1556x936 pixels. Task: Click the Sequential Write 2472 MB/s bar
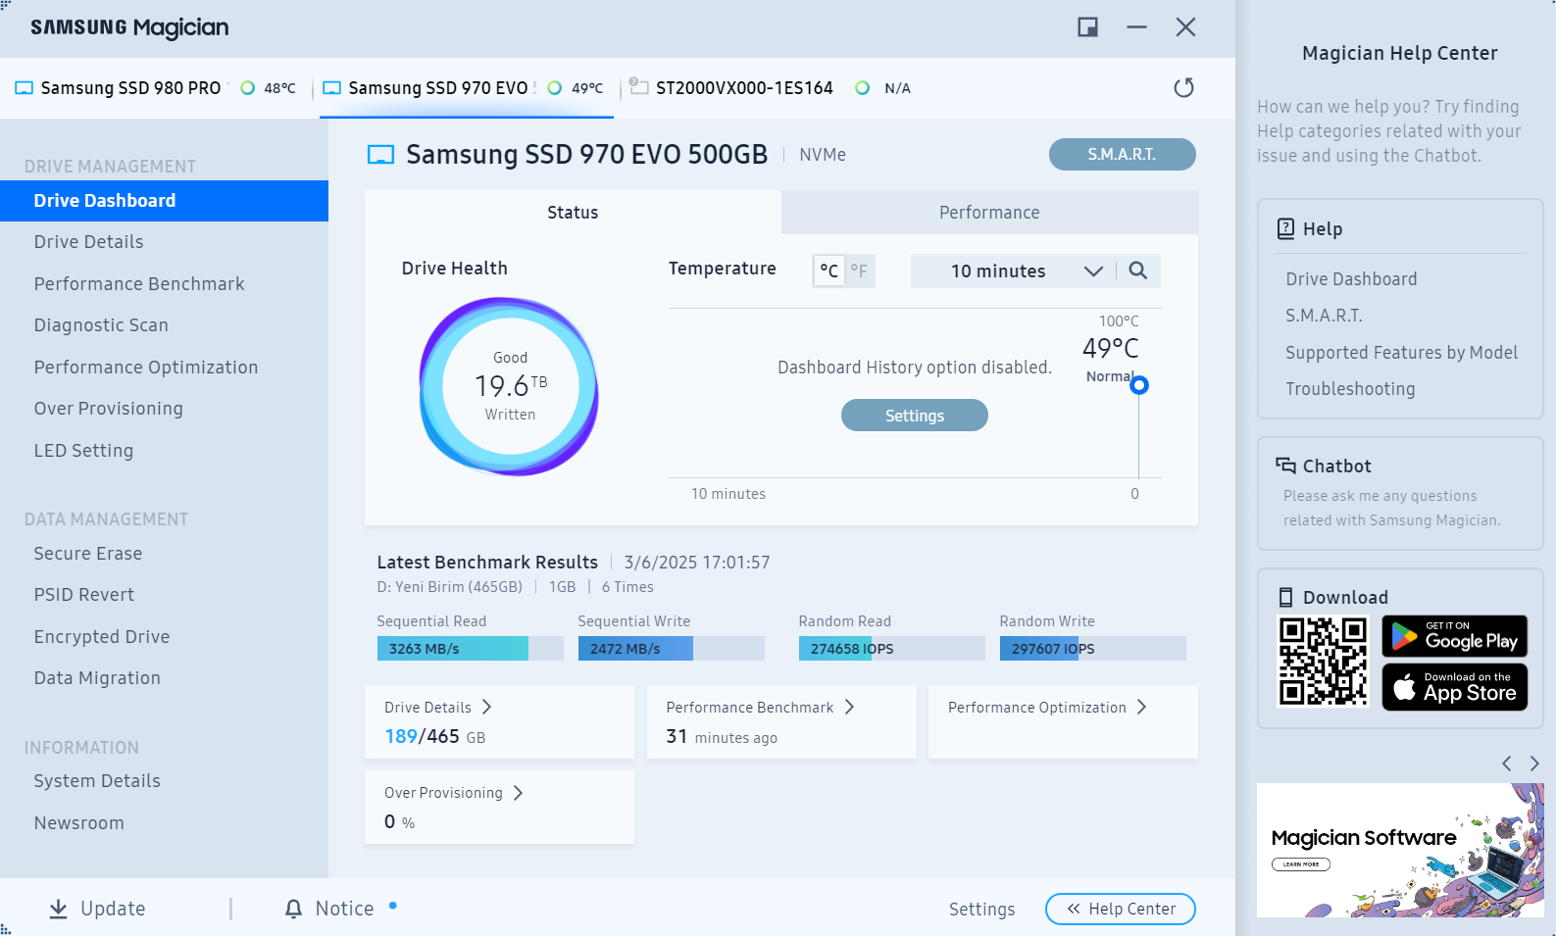click(x=671, y=649)
